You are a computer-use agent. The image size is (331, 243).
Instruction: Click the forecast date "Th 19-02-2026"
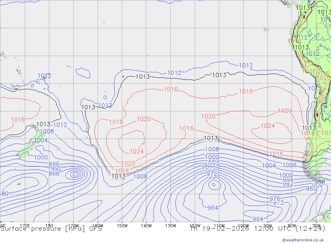point(218,229)
